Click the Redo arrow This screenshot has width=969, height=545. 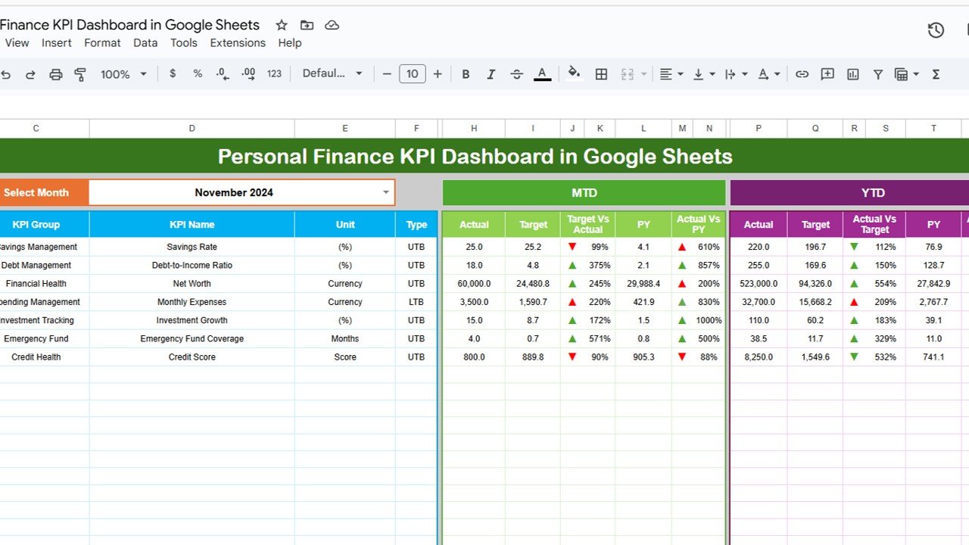[x=30, y=74]
